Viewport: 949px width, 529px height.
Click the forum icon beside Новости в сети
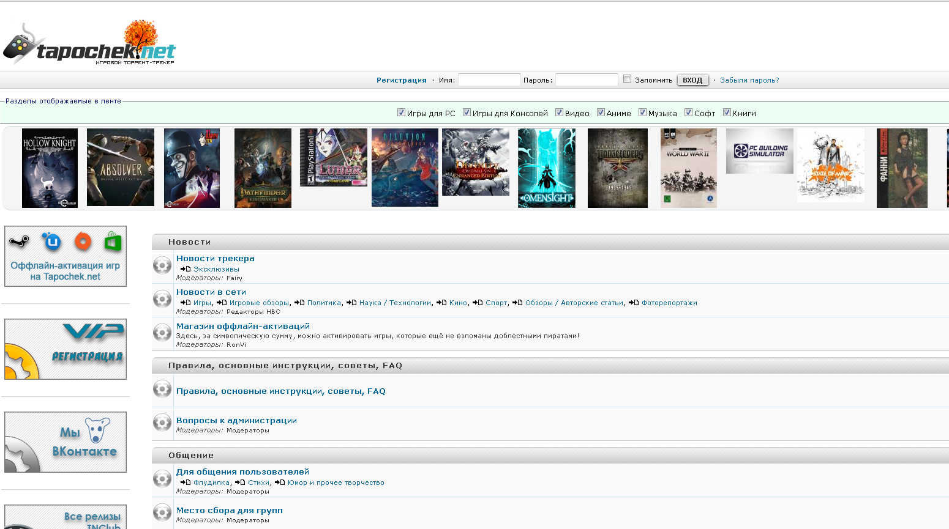point(162,299)
